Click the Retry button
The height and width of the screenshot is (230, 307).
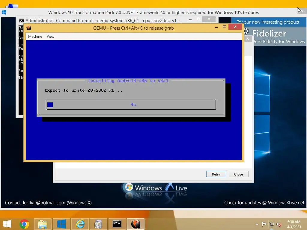click(216, 174)
